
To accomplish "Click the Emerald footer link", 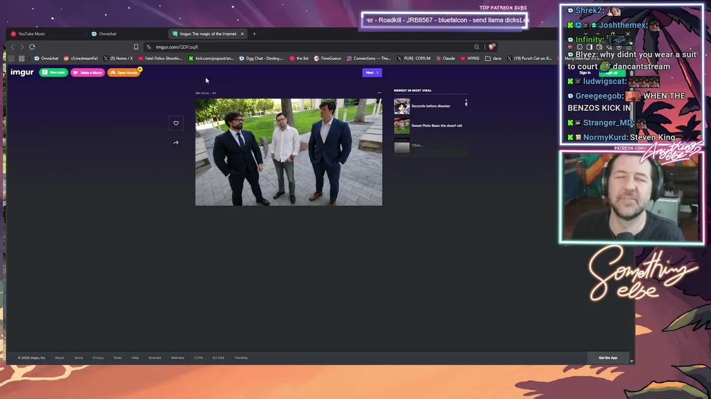I will (x=154, y=358).
